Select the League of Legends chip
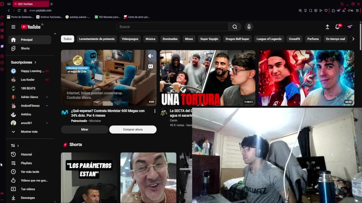Viewport: 362px width, 203px height. [269, 39]
